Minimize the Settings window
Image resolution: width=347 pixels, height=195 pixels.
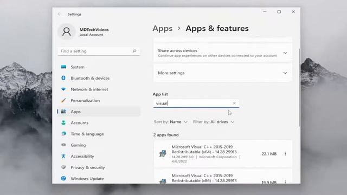pyautogui.click(x=265, y=12)
